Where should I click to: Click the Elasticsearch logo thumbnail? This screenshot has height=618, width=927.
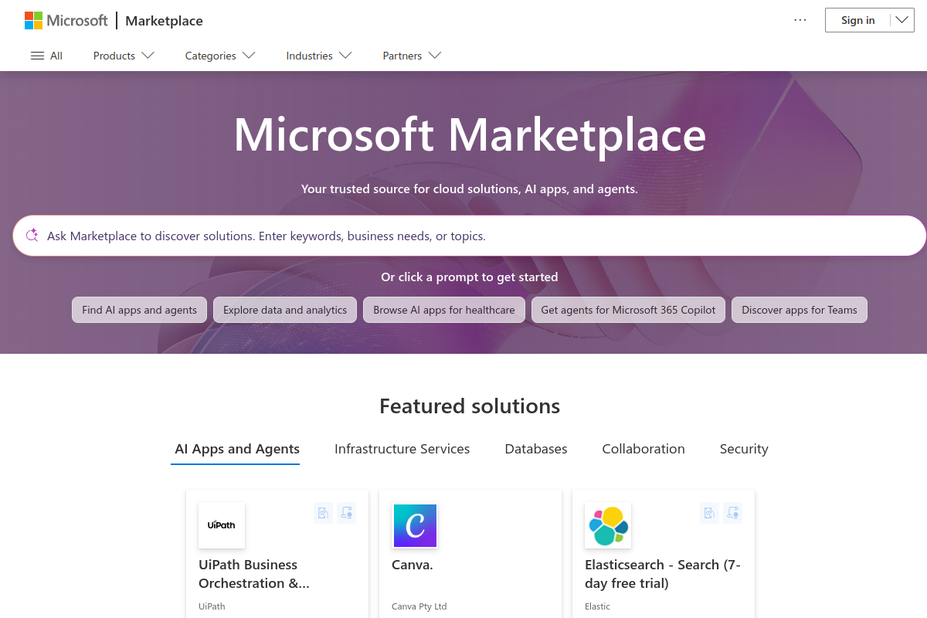tap(608, 525)
